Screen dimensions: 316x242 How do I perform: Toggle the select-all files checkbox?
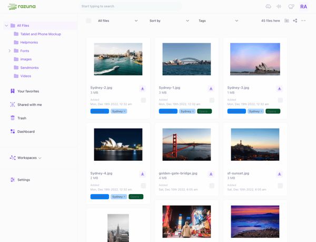(x=88, y=21)
